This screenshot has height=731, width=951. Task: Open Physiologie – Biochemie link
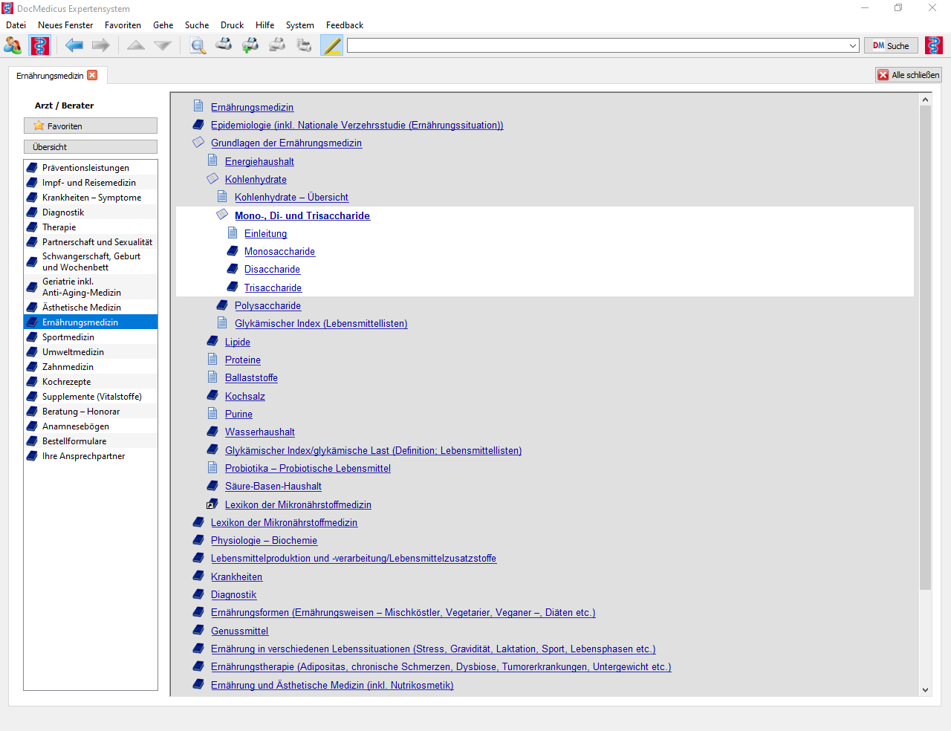coord(264,540)
